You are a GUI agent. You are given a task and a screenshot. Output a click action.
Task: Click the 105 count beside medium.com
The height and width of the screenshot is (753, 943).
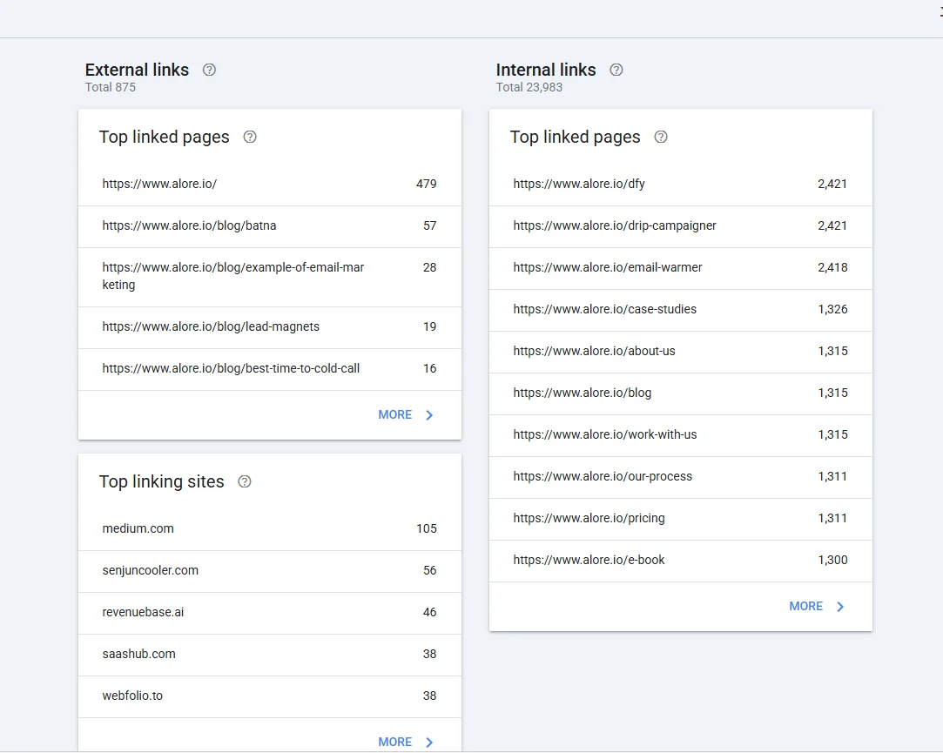[427, 528]
